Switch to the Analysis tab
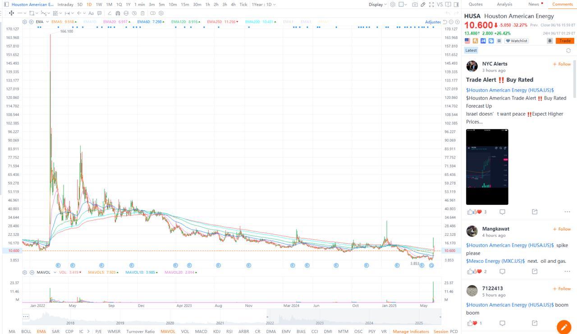 click(504, 4)
